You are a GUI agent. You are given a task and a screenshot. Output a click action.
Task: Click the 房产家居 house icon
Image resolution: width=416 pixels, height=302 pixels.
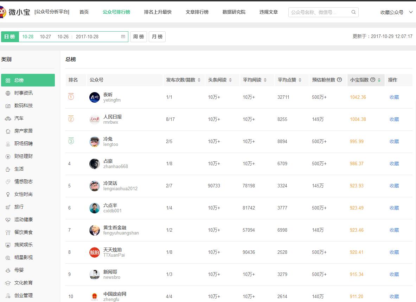click(x=8, y=131)
